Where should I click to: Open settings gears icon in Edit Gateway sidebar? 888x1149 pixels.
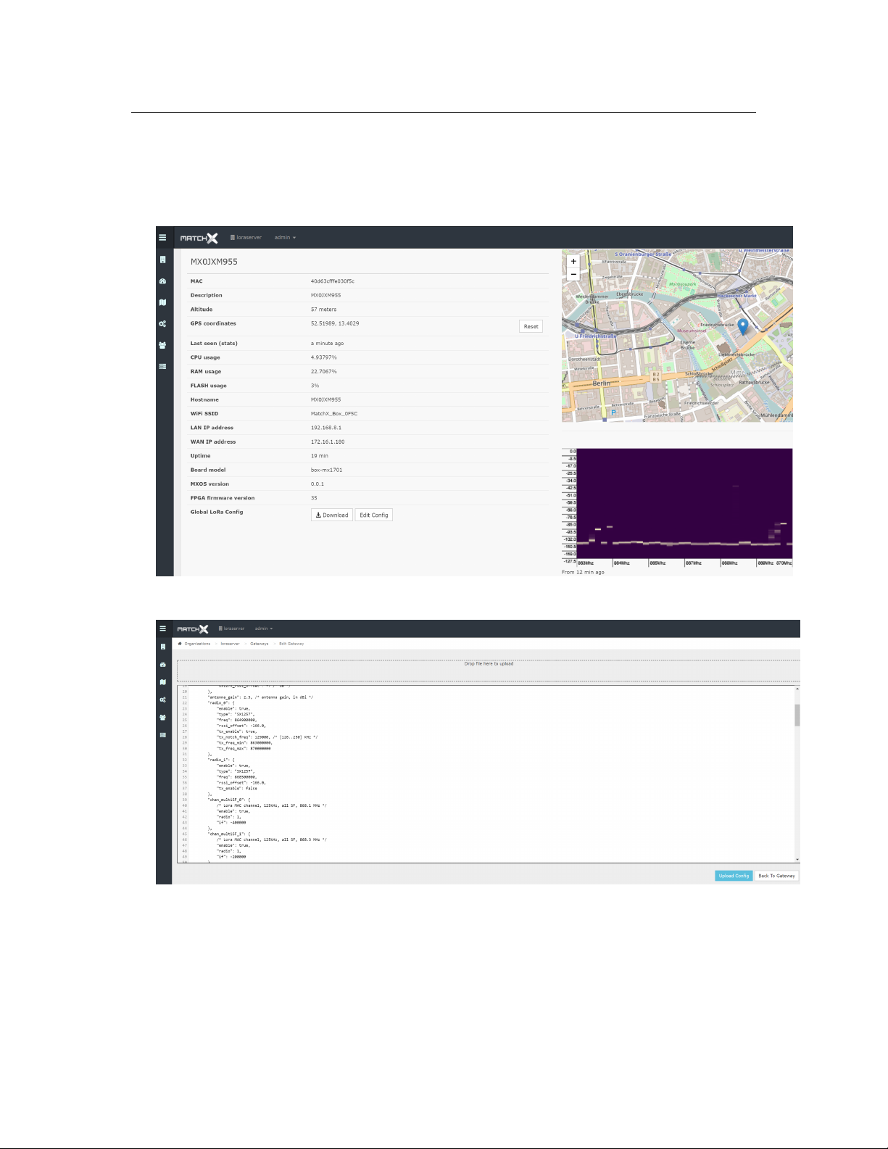pos(162,700)
